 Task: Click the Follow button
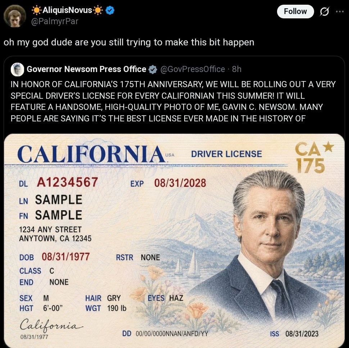click(295, 12)
